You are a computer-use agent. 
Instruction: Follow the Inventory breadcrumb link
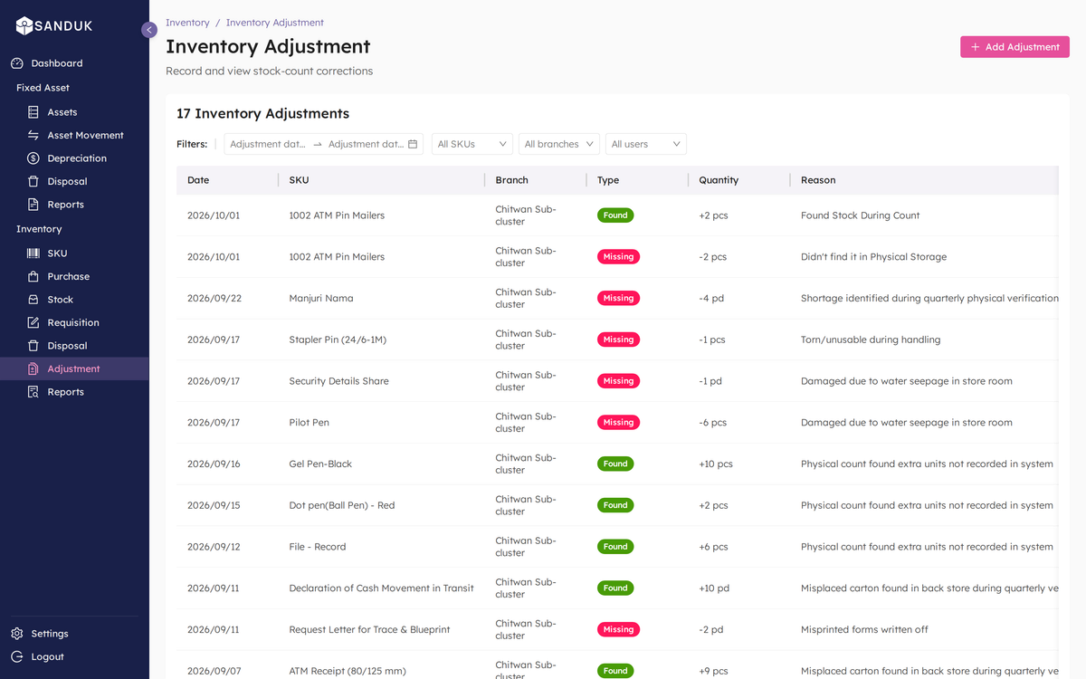(187, 23)
